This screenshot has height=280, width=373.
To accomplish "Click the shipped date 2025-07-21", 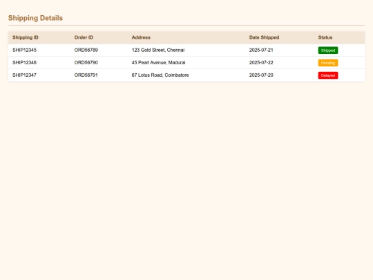I will 261,50.
